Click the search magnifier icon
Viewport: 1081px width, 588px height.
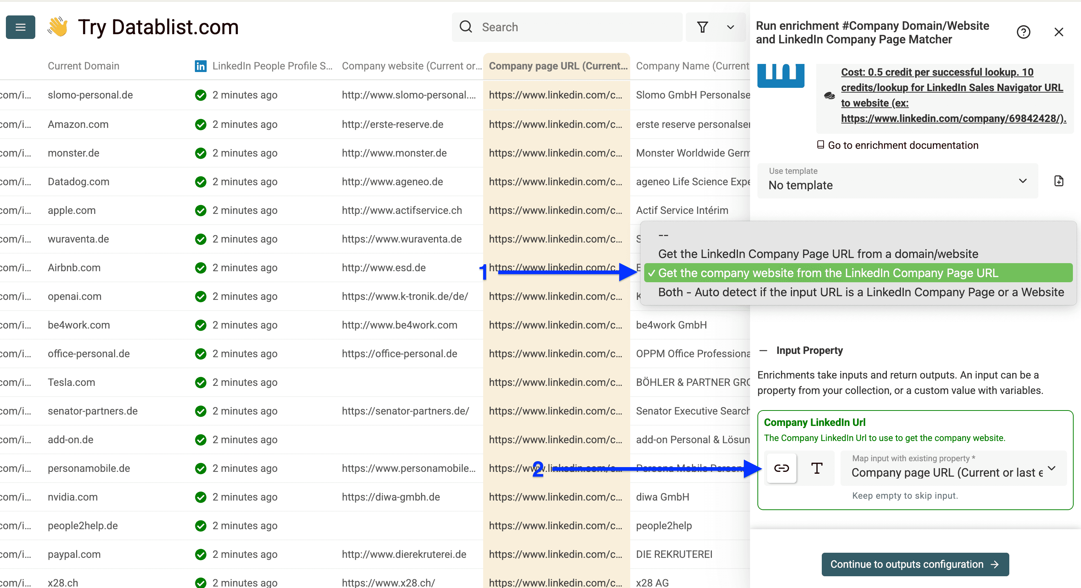point(466,26)
